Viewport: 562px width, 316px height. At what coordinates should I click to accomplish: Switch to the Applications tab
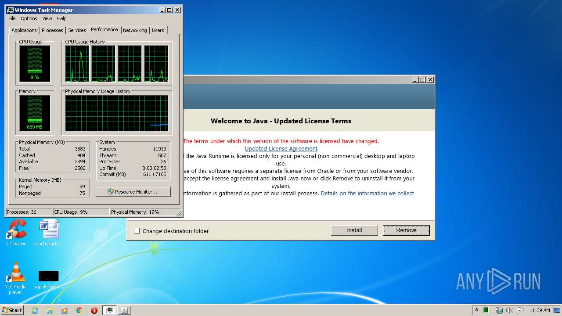pos(24,30)
